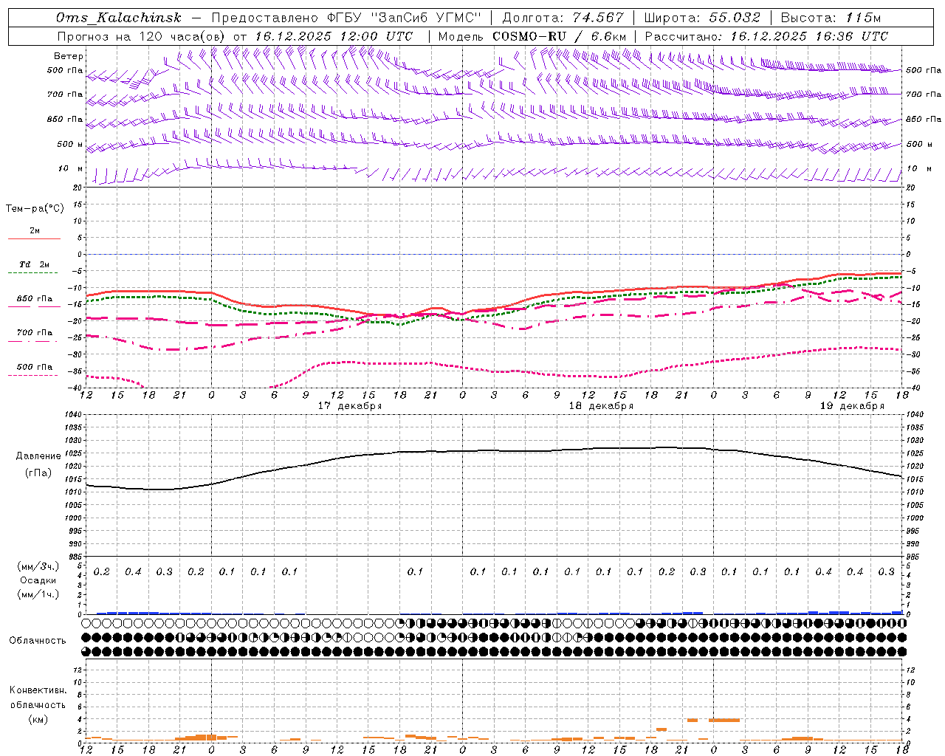945x756 pixels.
Task: Click the 17 декабря date label
Action: pyautogui.click(x=350, y=405)
